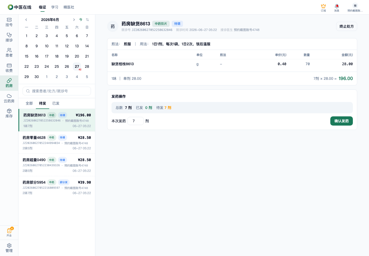
Task: Open calendar filter settings icon
Action: [87, 20]
